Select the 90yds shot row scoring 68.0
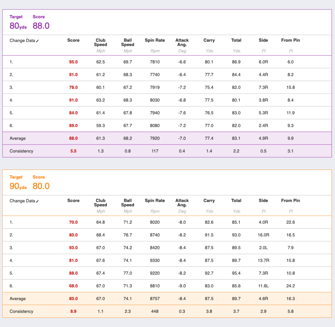The width and height of the screenshot is (335, 327). click(x=167, y=286)
